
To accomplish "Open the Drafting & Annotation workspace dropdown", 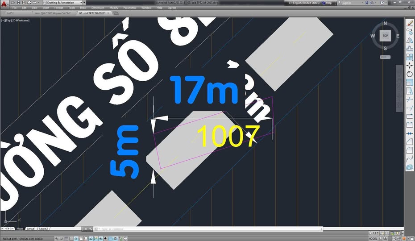I will click(x=63, y=2).
